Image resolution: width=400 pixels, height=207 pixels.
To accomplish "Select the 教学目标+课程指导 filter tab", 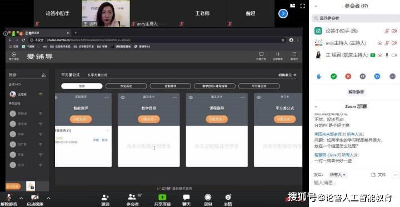I will point(214,86).
